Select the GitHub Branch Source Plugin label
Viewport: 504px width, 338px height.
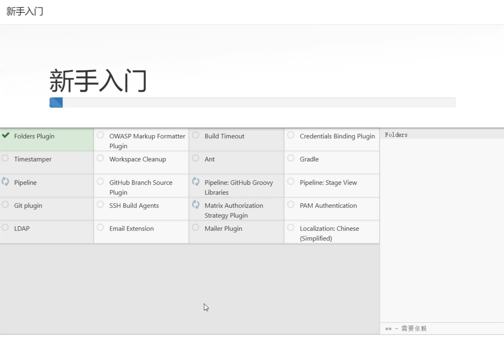pyautogui.click(x=141, y=187)
